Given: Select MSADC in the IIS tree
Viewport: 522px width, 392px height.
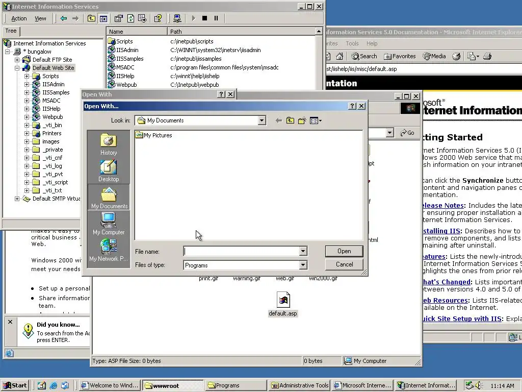Looking at the screenshot, I should 51,101.
